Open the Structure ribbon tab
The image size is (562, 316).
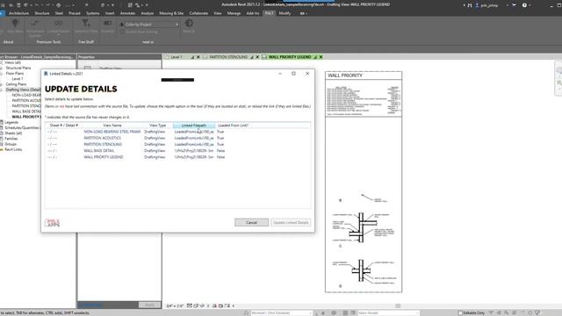[x=42, y=13]
